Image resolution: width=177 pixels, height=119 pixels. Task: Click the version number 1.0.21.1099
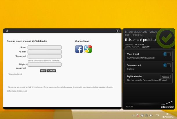coord(139,45)
